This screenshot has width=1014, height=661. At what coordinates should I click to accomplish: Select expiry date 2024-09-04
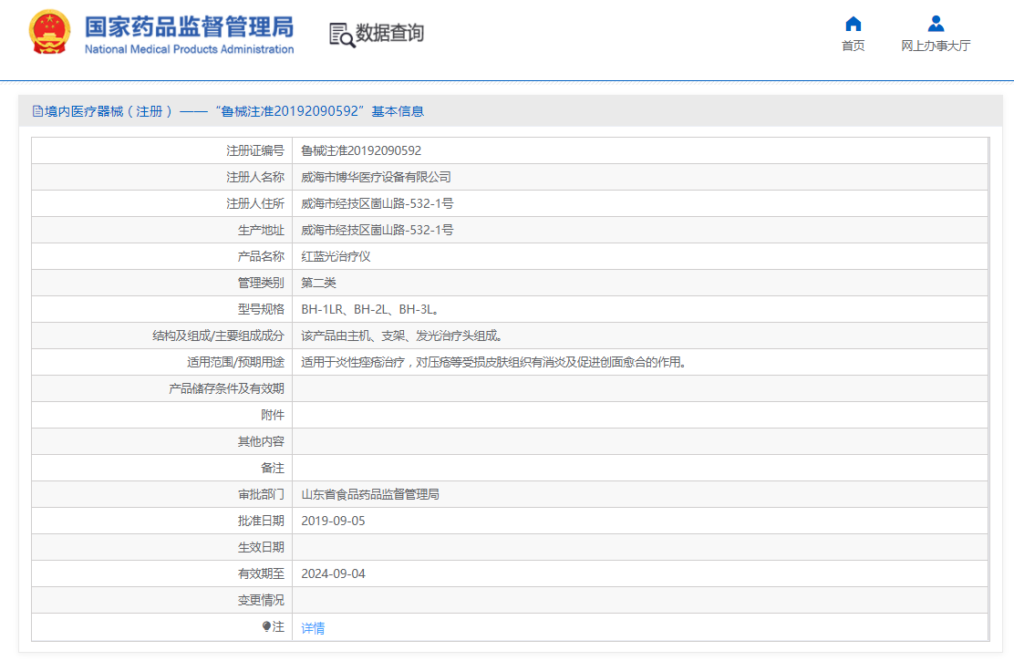tap(333, 574)
